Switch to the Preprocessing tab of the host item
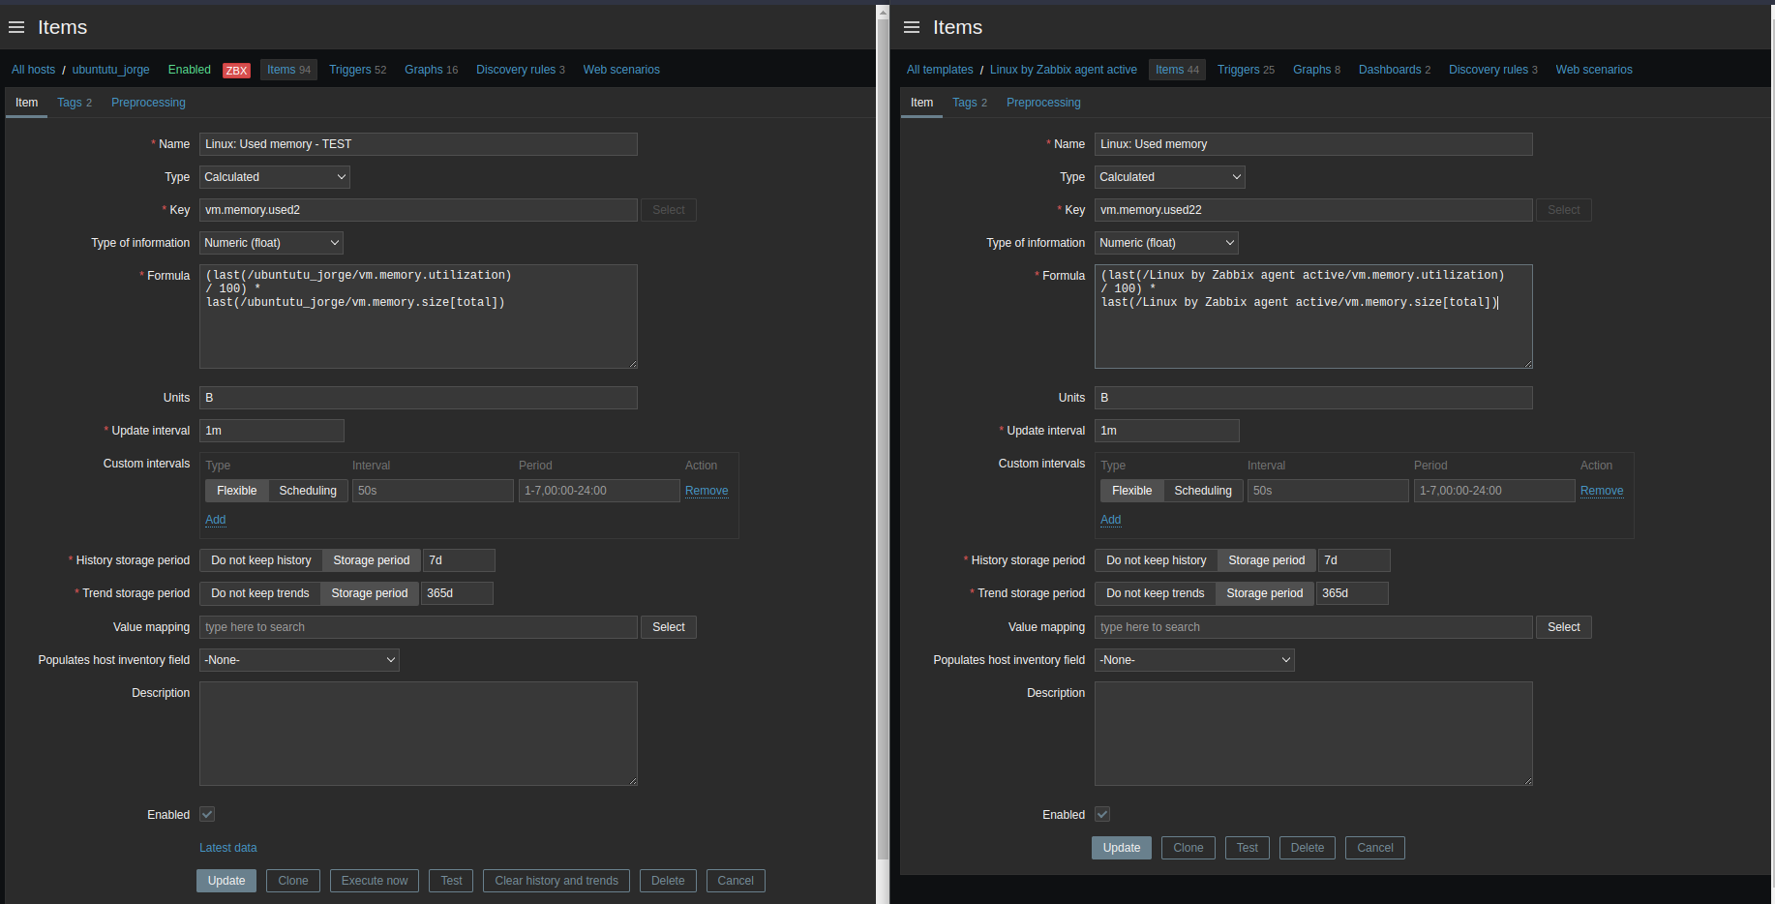The image size is (1775, 904). (x=148, y=103)
